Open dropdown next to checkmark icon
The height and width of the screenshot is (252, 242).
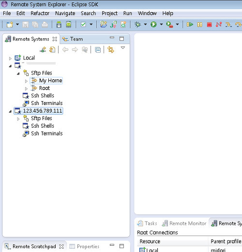click(x=91, y=25)
